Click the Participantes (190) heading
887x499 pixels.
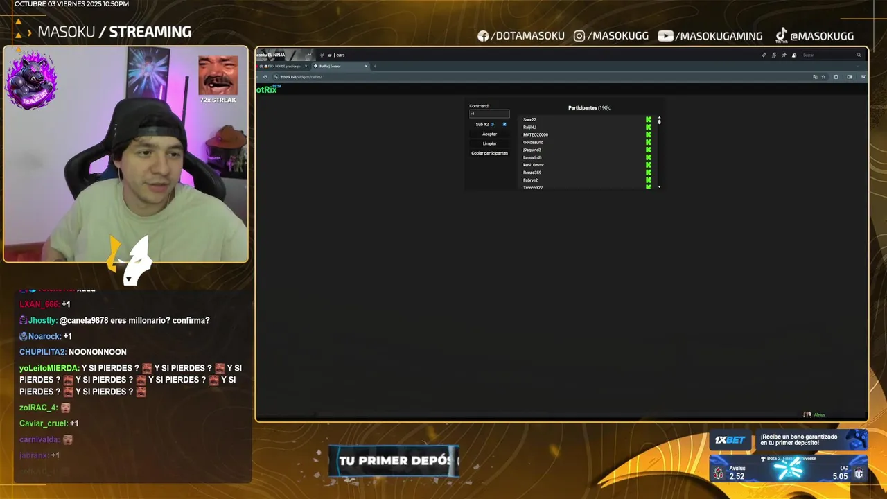tap(589, 108)
